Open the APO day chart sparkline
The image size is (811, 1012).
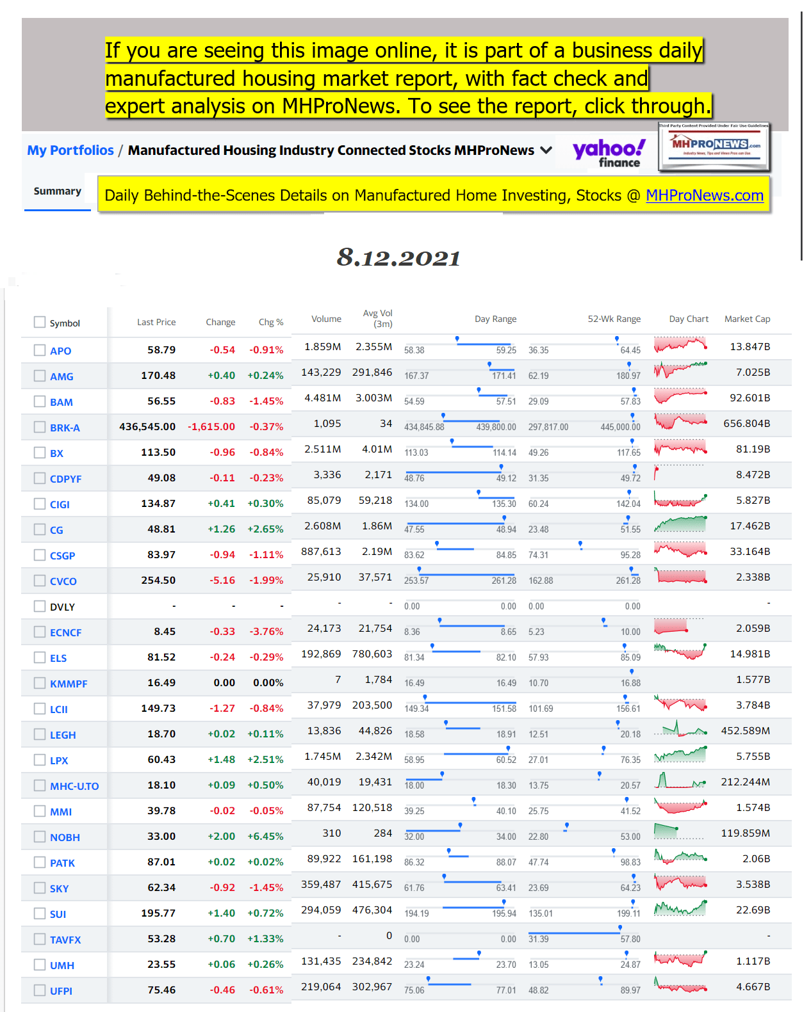point(680,345)
